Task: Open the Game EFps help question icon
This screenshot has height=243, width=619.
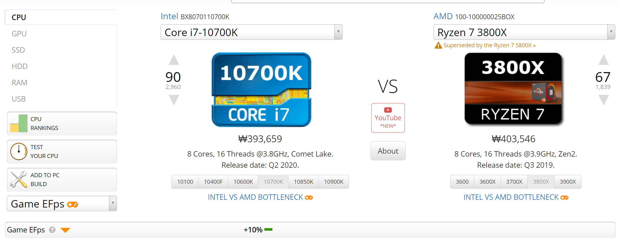Action: [52, 230]
